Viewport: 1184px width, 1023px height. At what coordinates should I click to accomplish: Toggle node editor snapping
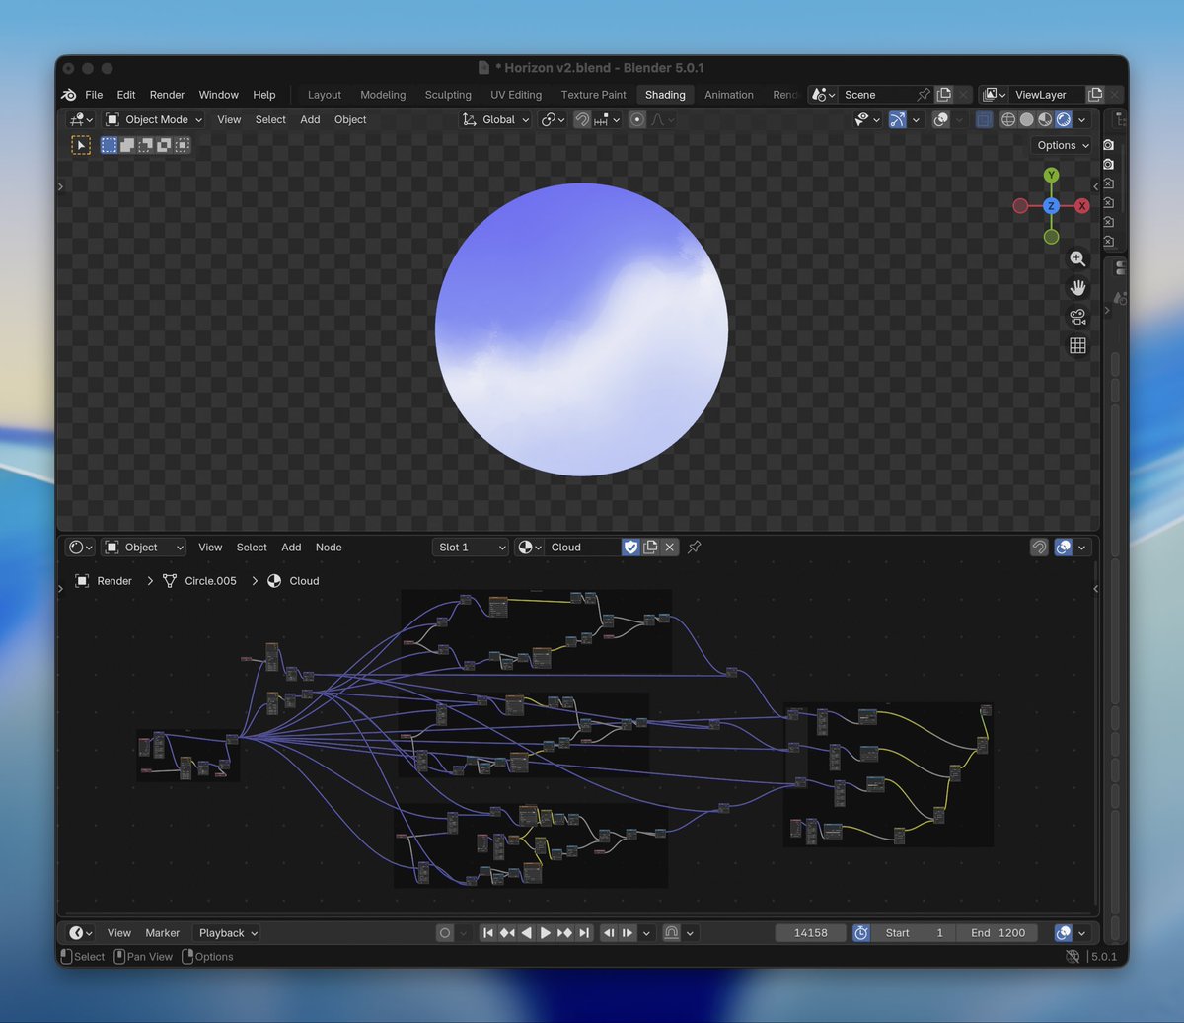click(x=1039, y=548)
